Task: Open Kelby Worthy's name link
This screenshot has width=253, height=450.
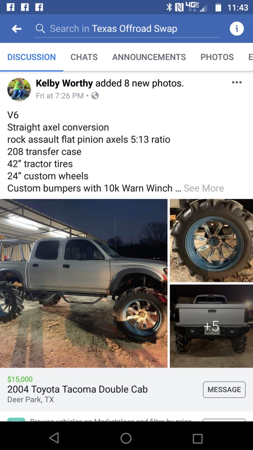Action: click(64, 83)
